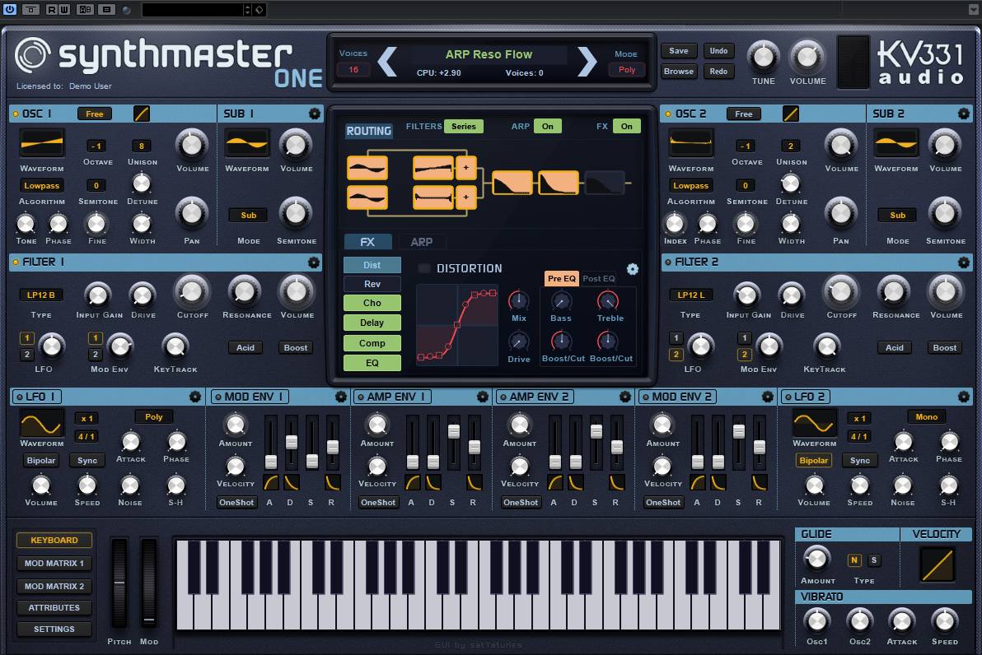Open the Filter 1 type LP12 B dropdown
This screenshot has width=982, height=655.
[x=41, y=295]
